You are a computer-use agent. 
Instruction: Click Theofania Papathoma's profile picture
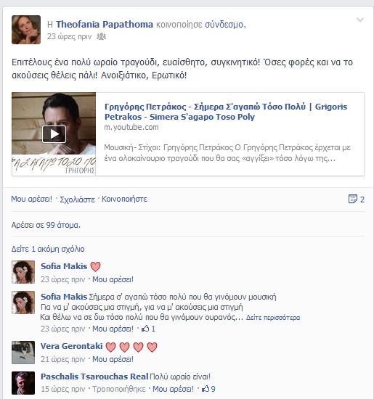click(x=26, y=30)
